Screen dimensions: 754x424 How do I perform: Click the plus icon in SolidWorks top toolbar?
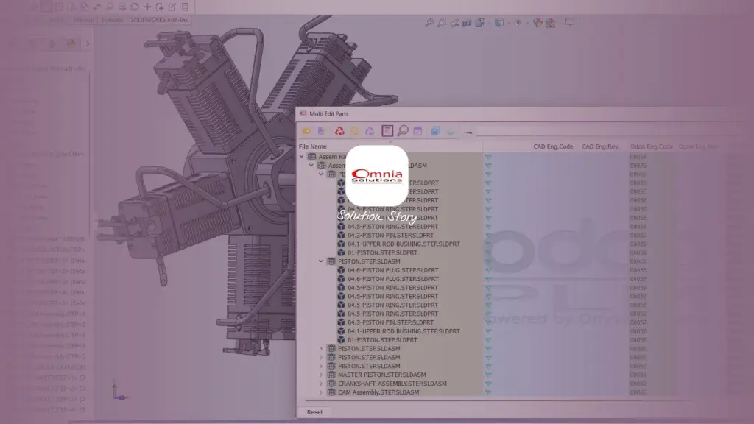(x=147, y=7)
